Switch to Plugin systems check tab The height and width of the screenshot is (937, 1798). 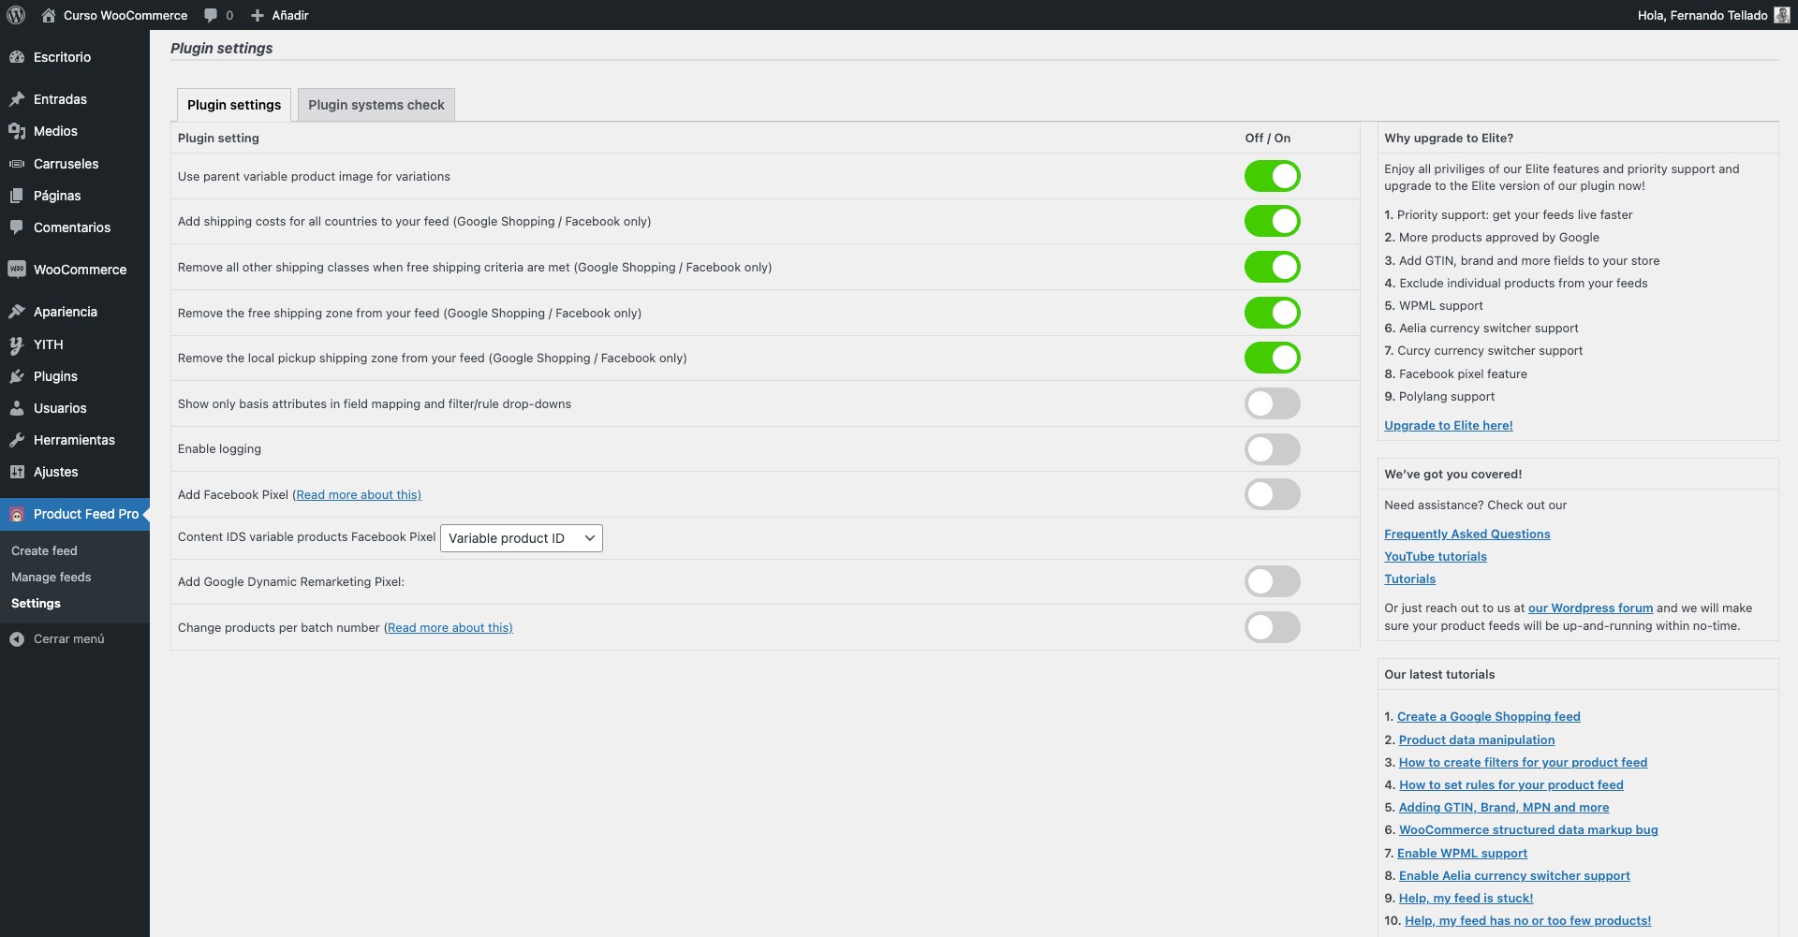coord(376,105)
